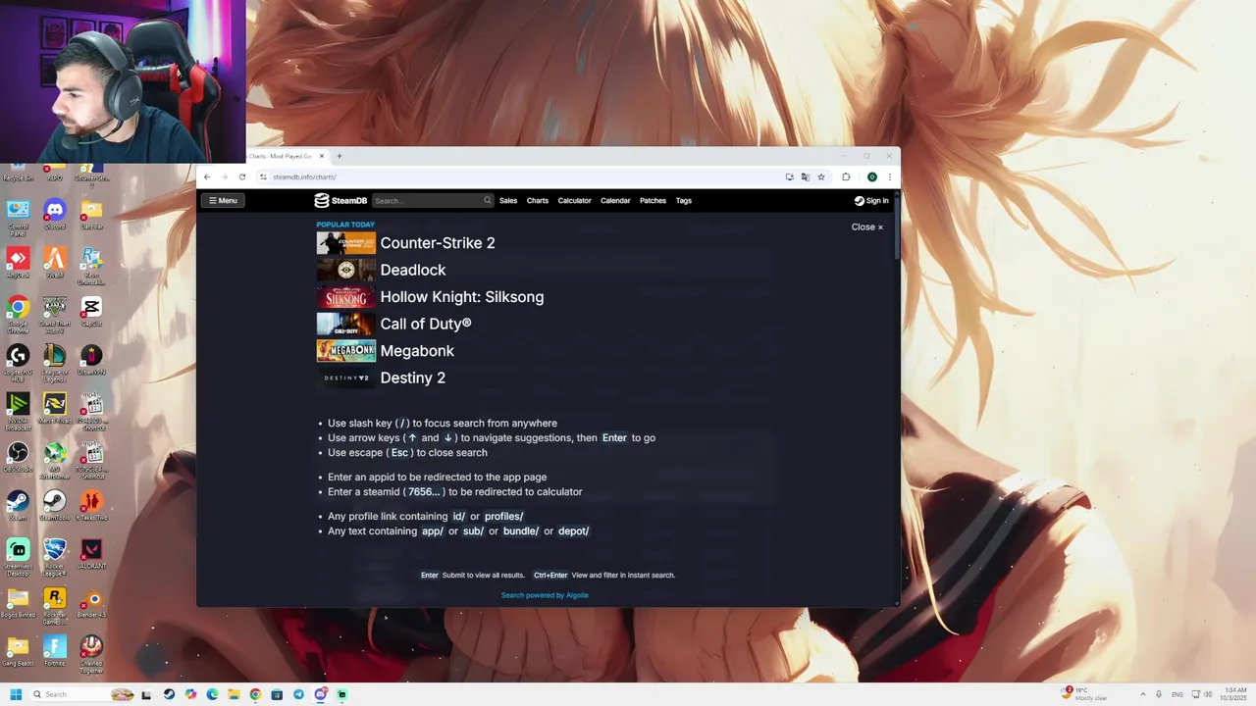Open League of Legends desktop shortcut
The image size is (1256, 706).
(55, 362)
